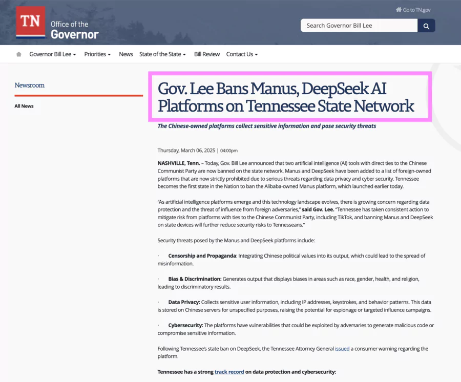Open the 'track record' hyperlink
This screenshot has height=382, width=461.
(x=229, y=372)
